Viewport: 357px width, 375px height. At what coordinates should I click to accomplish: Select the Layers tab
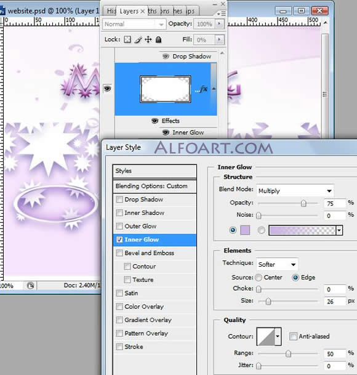click(x=129, y=11)
